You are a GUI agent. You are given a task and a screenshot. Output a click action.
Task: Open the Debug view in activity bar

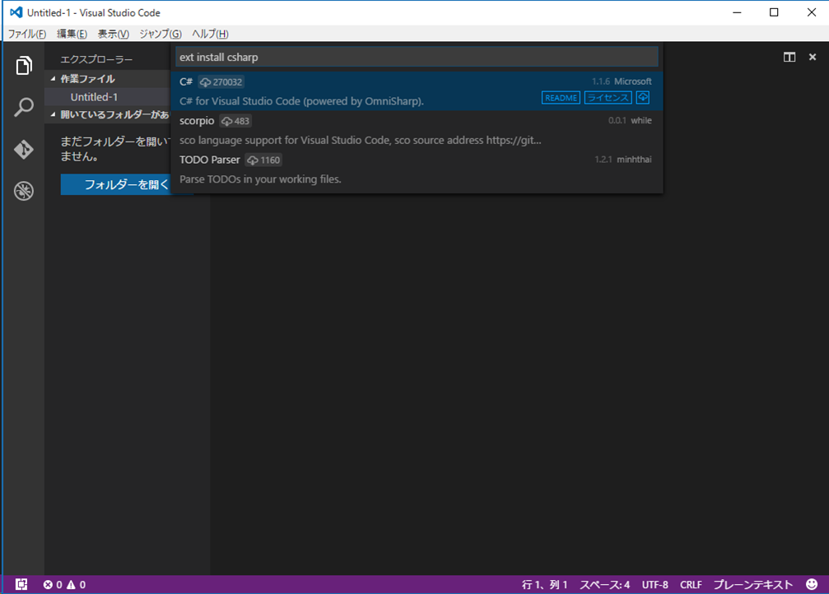[24, 191]
